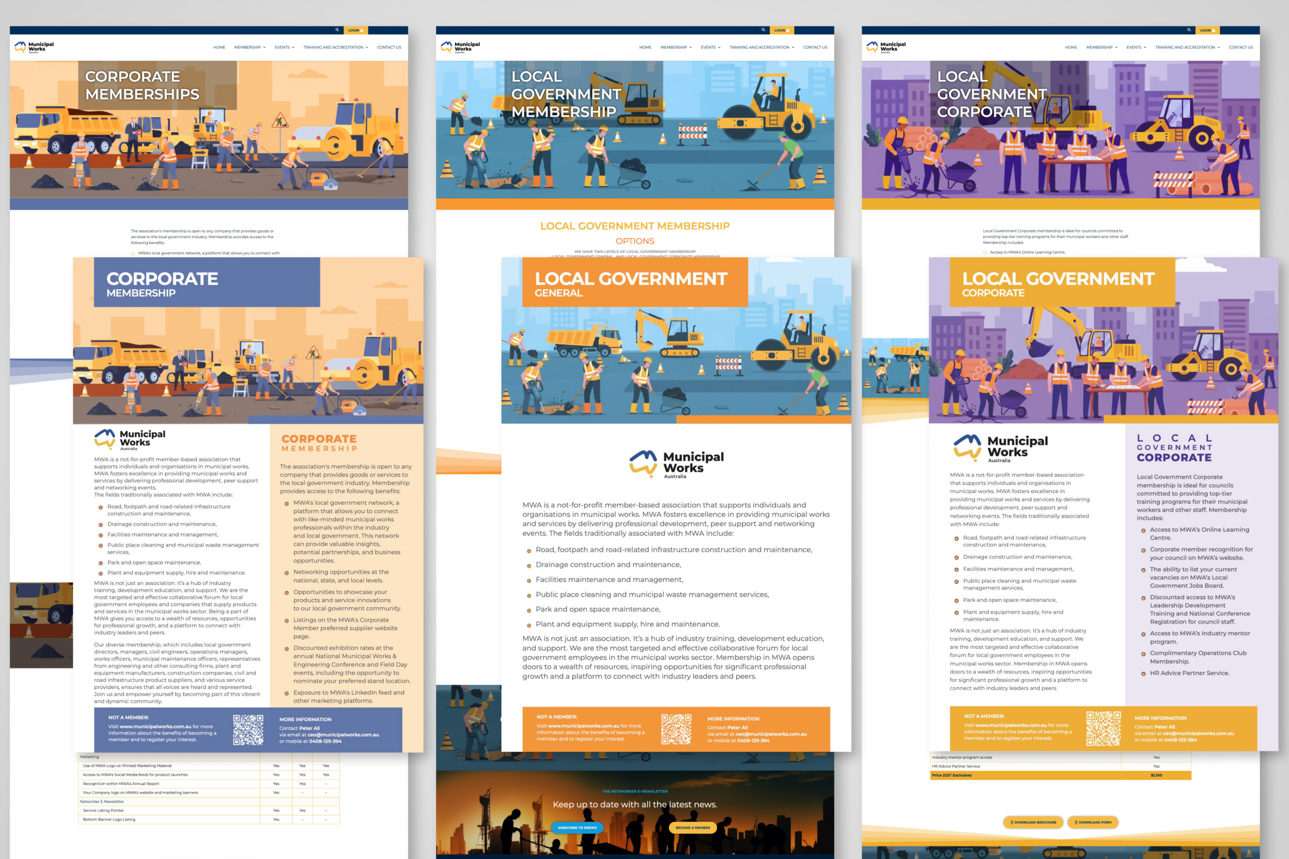Click ceo@municipalworks.com.au email on Corporate Membership brochure
Screen dimensions: 1289x859
[x=343, y=735]
